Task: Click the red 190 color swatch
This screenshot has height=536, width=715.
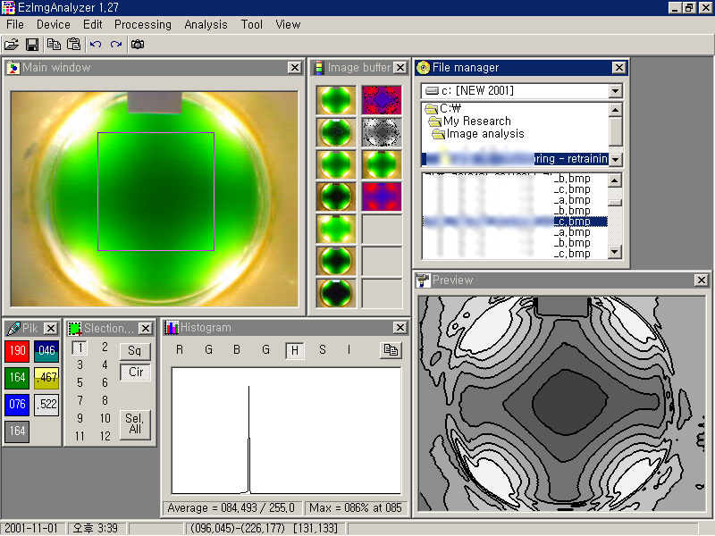Action: point(17,350)
